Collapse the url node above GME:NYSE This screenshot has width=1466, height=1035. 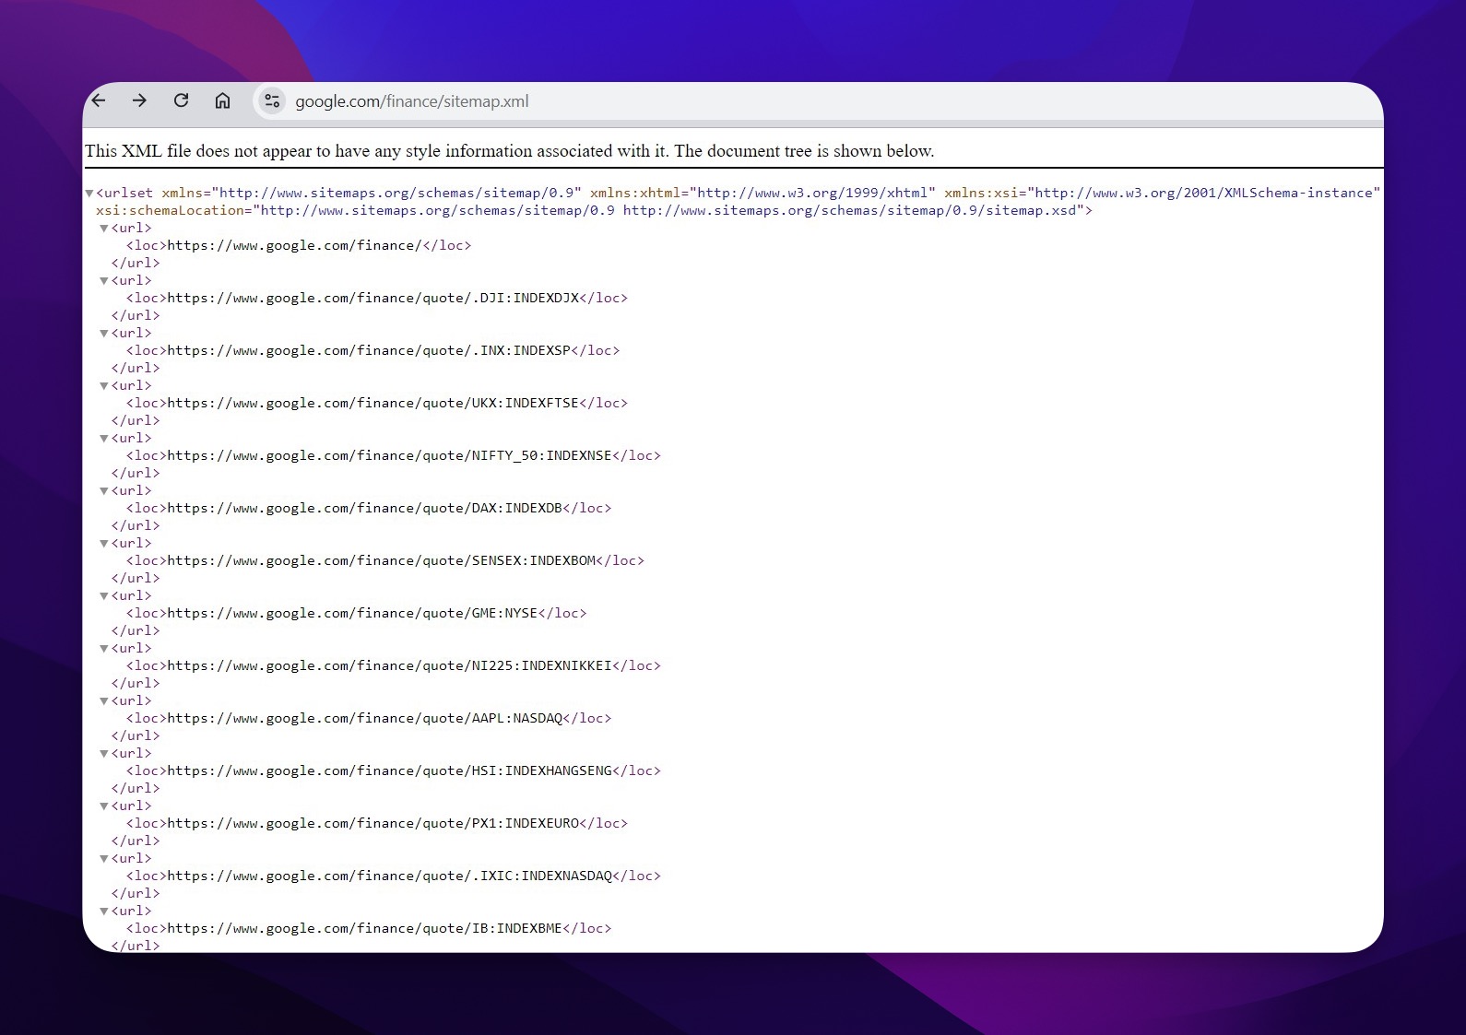(x=104, y=596)
